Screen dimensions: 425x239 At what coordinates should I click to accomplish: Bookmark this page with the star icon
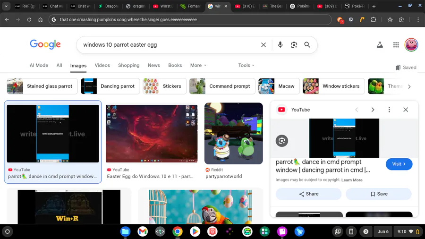[390, 19]
